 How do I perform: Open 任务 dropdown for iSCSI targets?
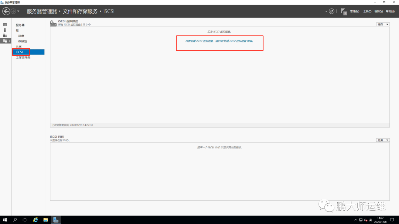click(x=383, y=140)
